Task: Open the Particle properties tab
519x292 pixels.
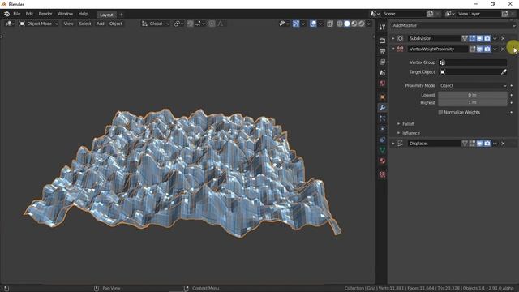Action: point(382,118)
